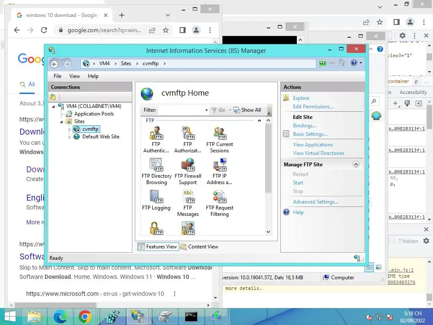Click the home icon in IIS toolbar
The height and width of the screenshot is (325, 433).
click(342, 63)
